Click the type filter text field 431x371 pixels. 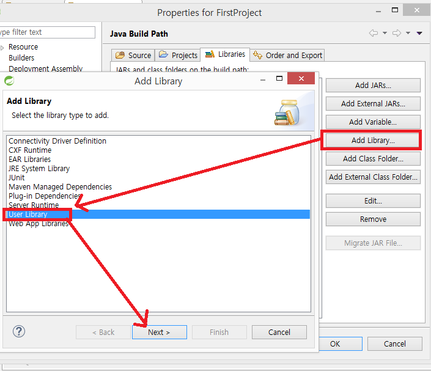click(x=48, y=32)
